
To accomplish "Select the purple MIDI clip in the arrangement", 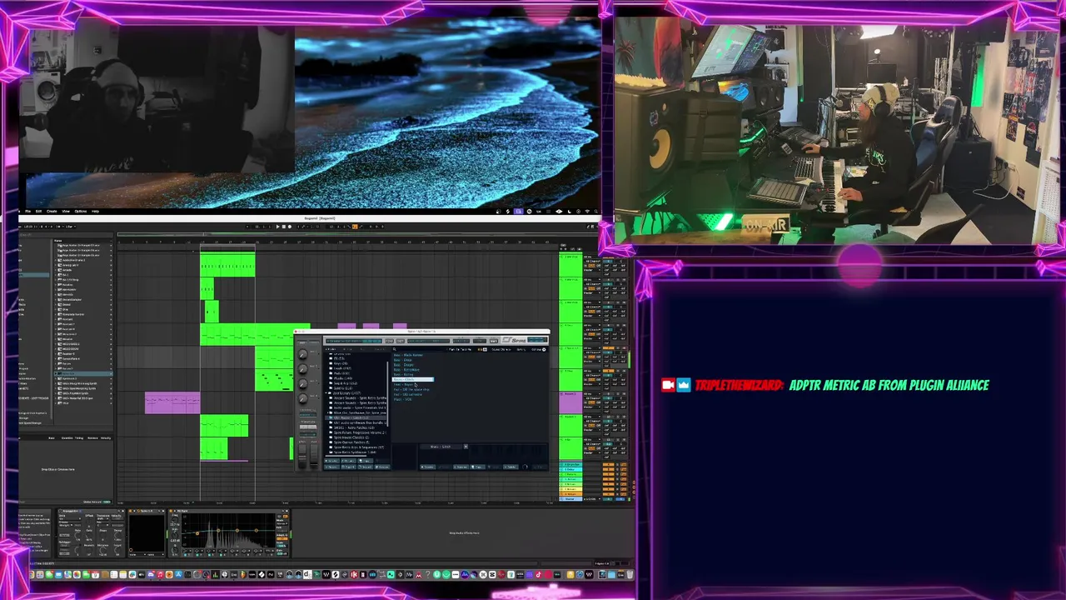I will 172,403.
